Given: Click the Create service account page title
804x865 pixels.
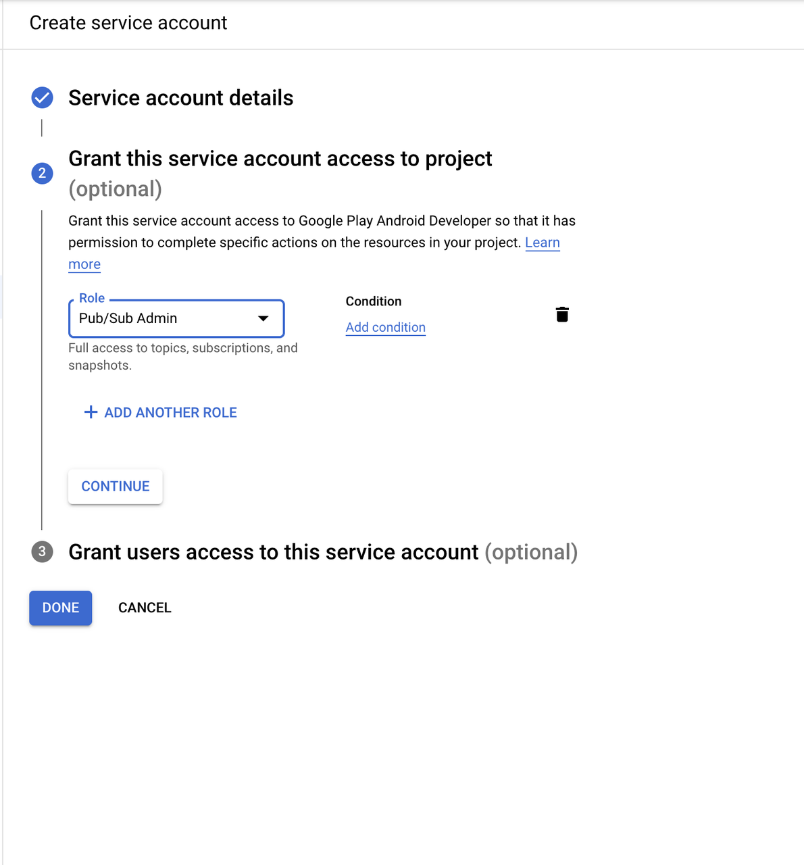Looking at the screenshot, I should [x=128, y=23].
